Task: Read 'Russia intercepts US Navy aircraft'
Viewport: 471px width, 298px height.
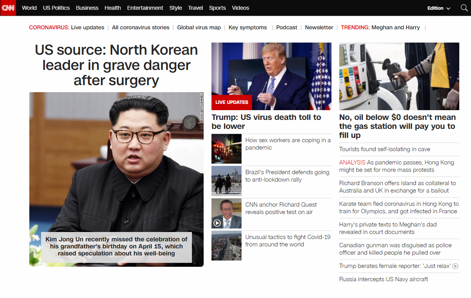Action: (x=383, y=279)
